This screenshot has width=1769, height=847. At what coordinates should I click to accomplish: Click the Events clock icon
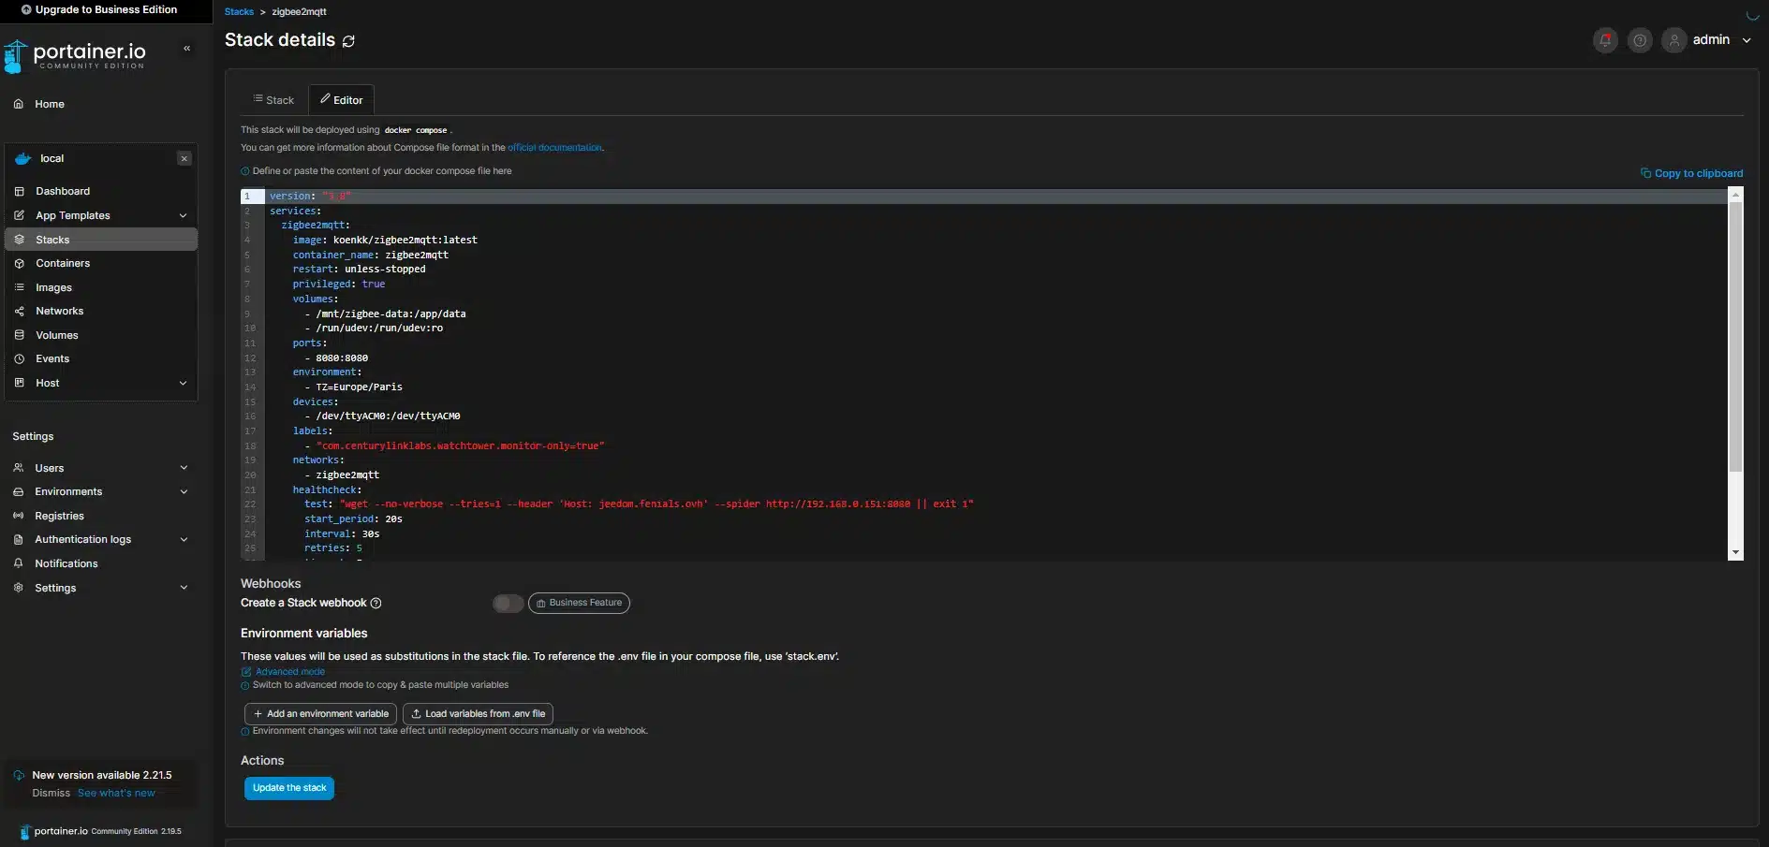tap(19, 358)
